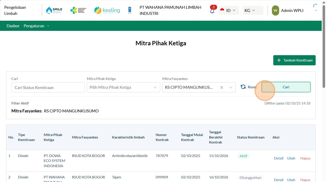Click Ubah for contract 787879

[x=291, y=158]
